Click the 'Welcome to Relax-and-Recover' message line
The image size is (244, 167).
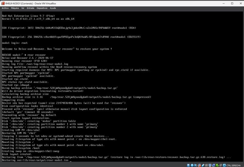coord(57,49)
